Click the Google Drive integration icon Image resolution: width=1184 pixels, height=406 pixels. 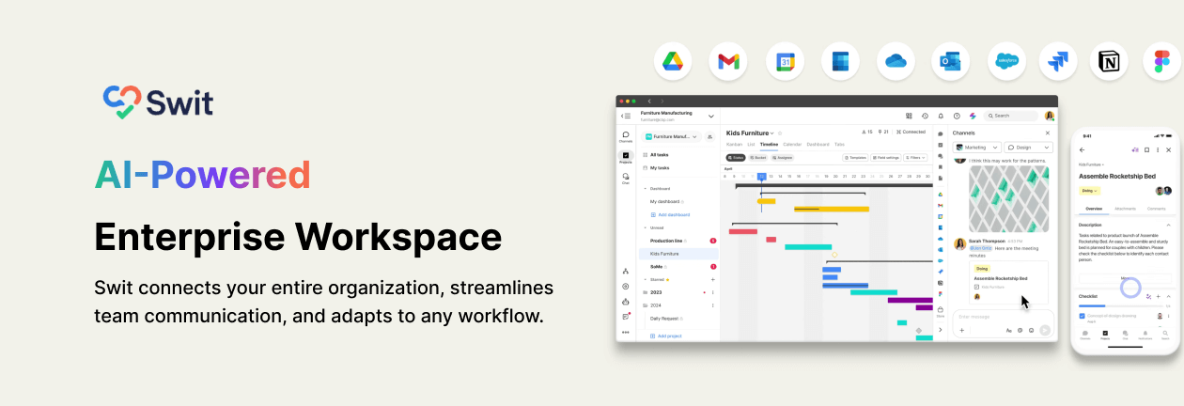pyautogui.click(x=673, y=61)
